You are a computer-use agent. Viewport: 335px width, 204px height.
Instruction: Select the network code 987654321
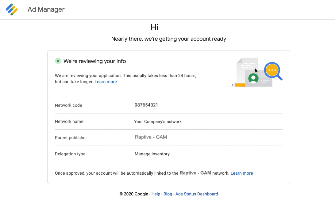coord(146,105)
